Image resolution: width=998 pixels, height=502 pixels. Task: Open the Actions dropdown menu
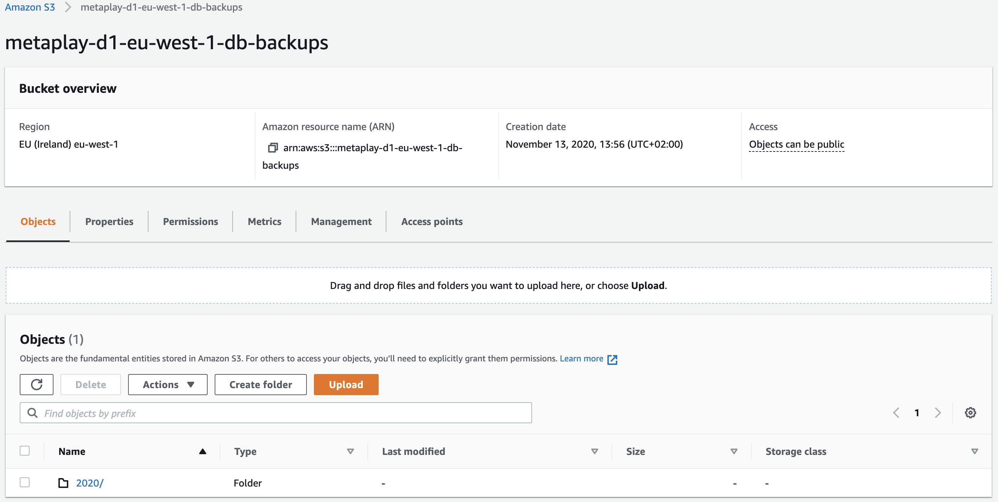pyautogui.click(x=168, y=384)
